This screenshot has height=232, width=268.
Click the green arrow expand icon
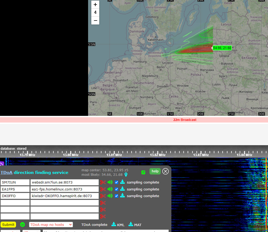click(x=143, y=172)
